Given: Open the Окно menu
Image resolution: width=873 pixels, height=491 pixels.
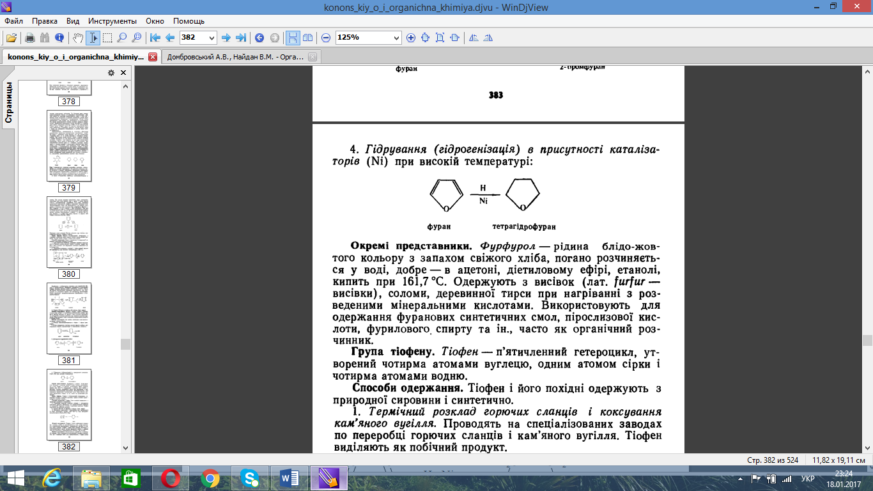Looking at the screenshot, I should coord(155,21).
